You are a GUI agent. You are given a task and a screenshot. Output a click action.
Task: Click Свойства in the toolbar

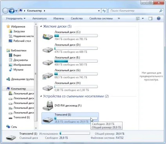(x=77, y=18)
